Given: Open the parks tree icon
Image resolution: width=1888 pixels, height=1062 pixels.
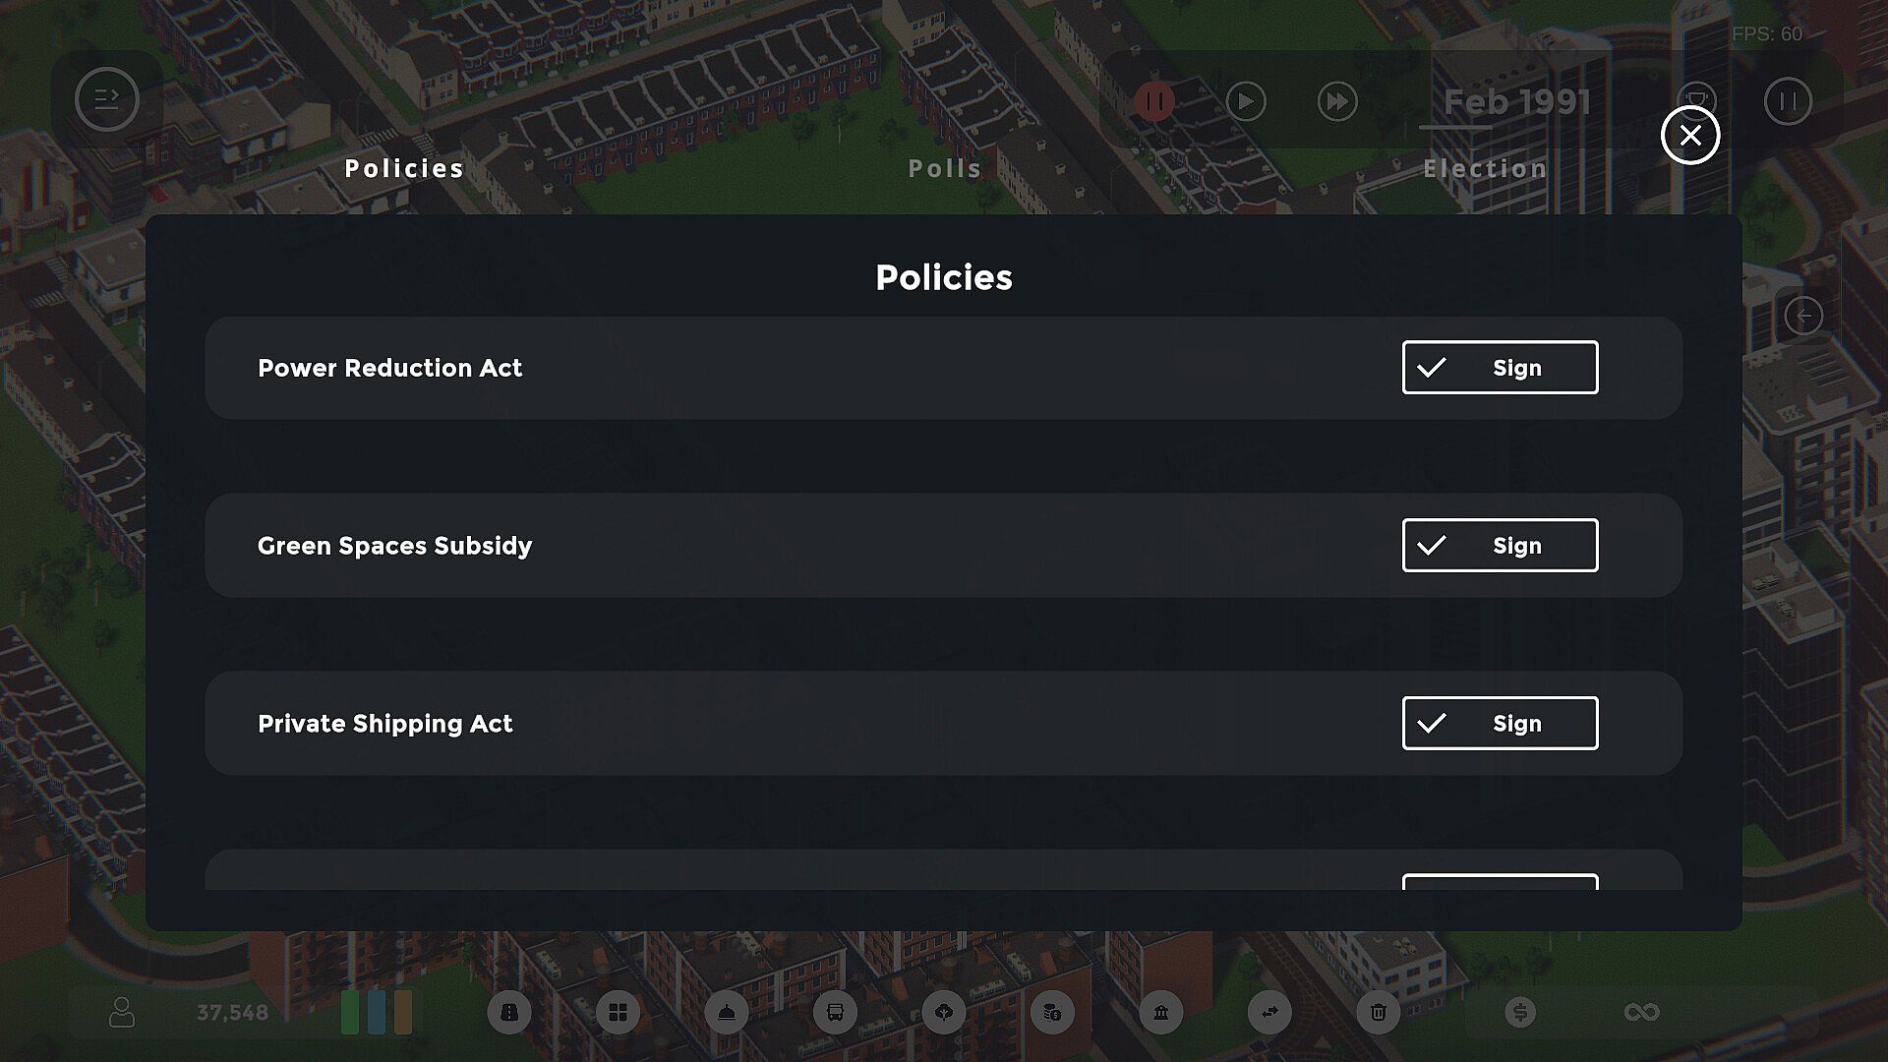Looking at the screenshot, I should click(x=944, y=1012).
